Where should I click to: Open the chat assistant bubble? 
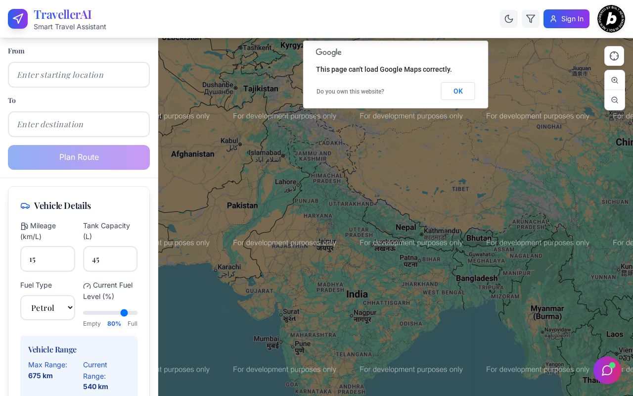pyautogui.click(x=607, y=370)
